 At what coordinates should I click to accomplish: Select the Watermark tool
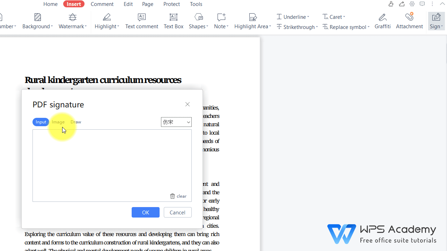(72, 21)
